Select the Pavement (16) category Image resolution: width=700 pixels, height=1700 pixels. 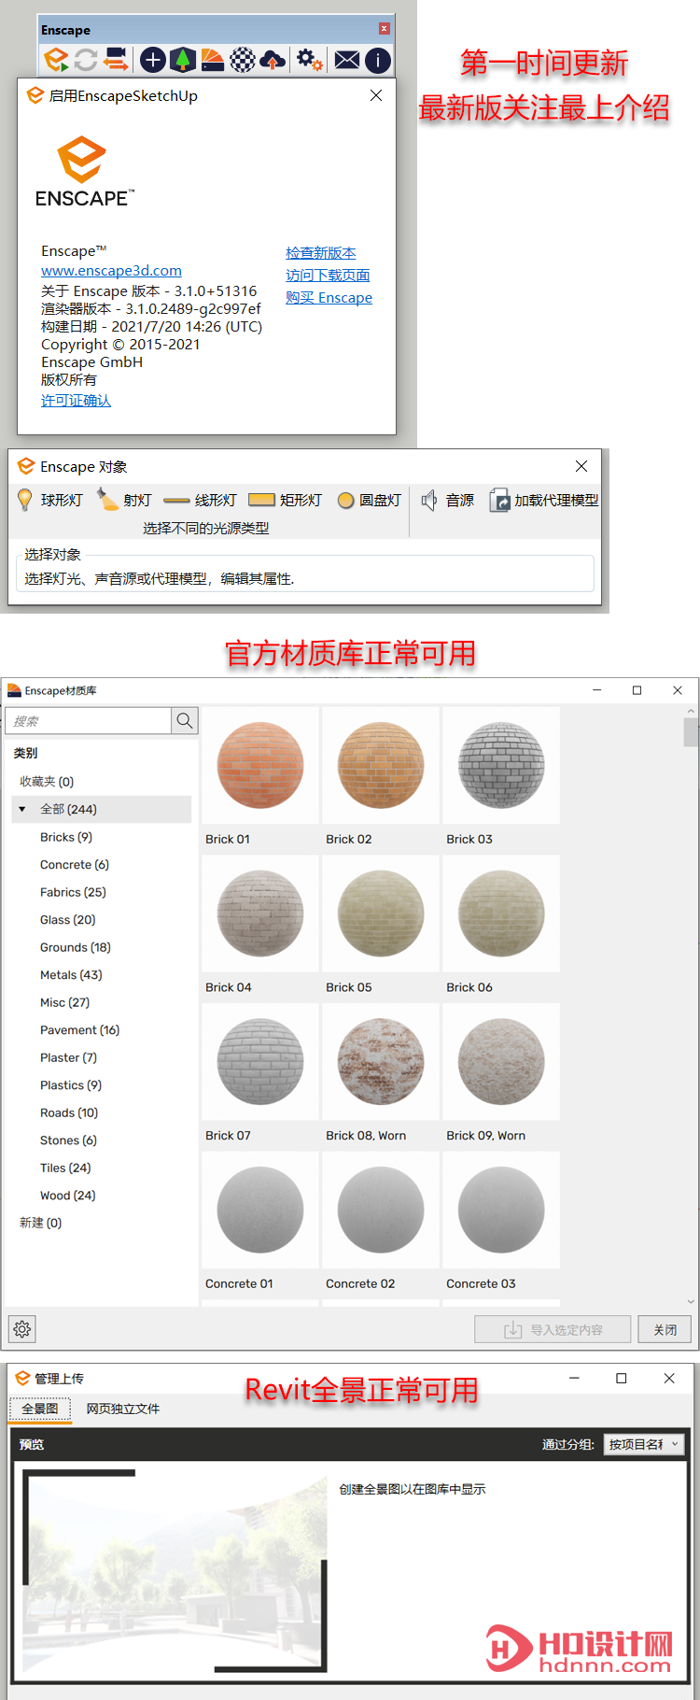(80, 1030)
